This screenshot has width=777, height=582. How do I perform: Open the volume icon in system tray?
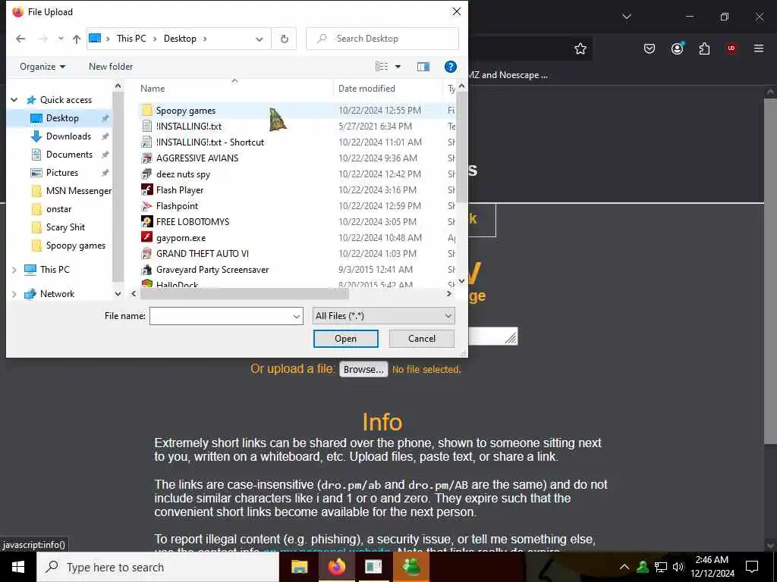(678, 567)
